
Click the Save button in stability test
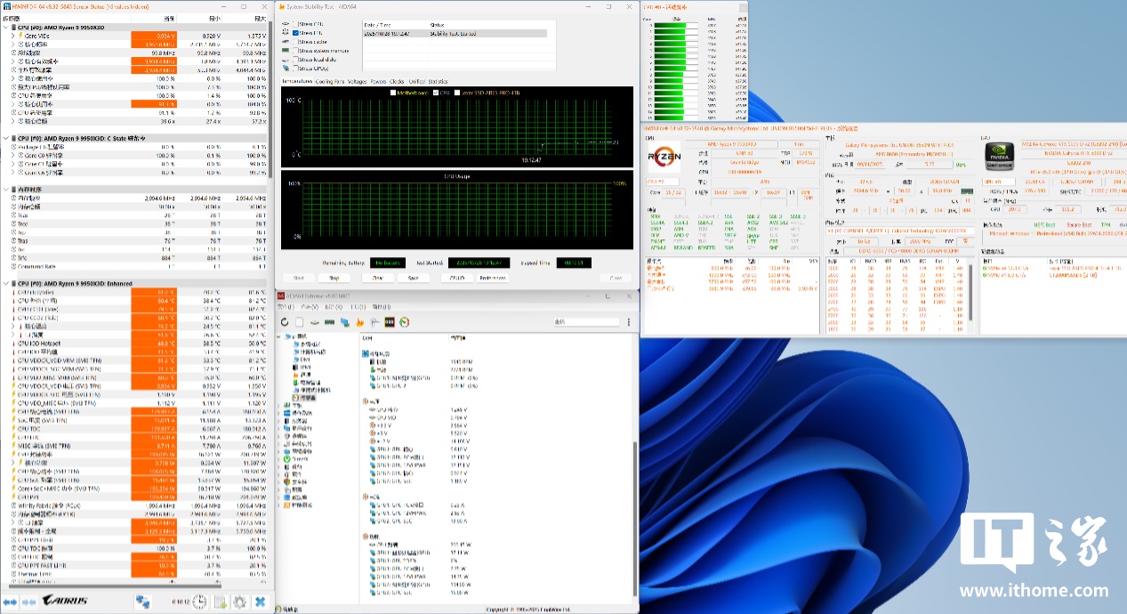[413, 278]
